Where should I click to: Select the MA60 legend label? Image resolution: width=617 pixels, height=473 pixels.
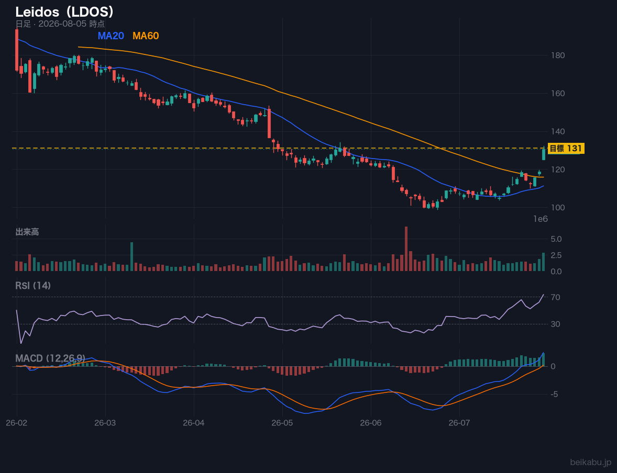[x=146, y=36]
